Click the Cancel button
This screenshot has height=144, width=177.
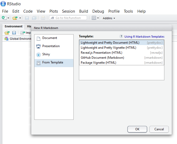click(159, 129)
